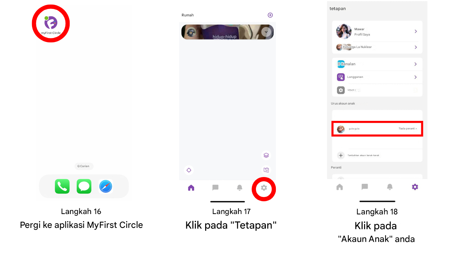
Task: Go to home tab in right phone
Action: point(340,187)
